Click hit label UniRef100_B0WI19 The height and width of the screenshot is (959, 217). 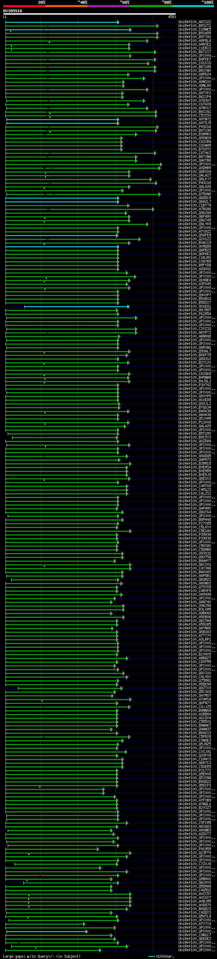195,243
